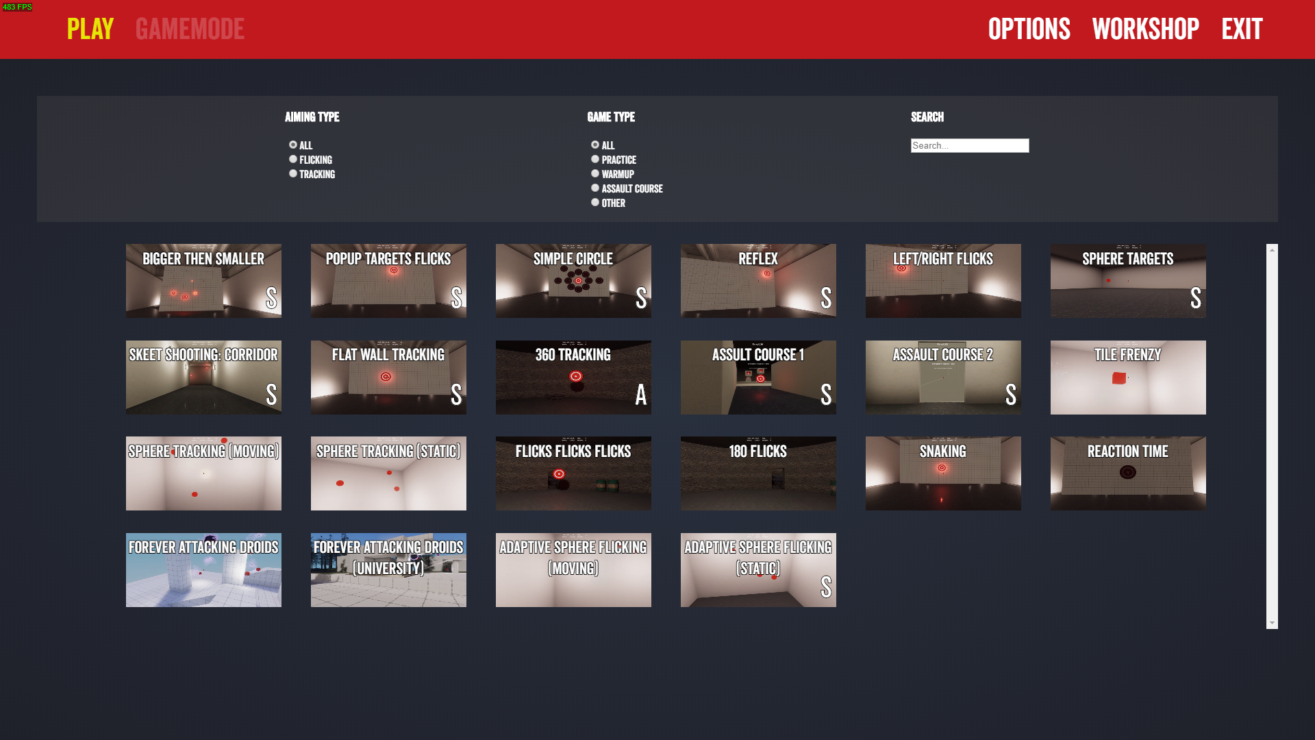Viewport: 1315px width, 740px height.
Task: Open the Options menu
Action: [1029, 29]
